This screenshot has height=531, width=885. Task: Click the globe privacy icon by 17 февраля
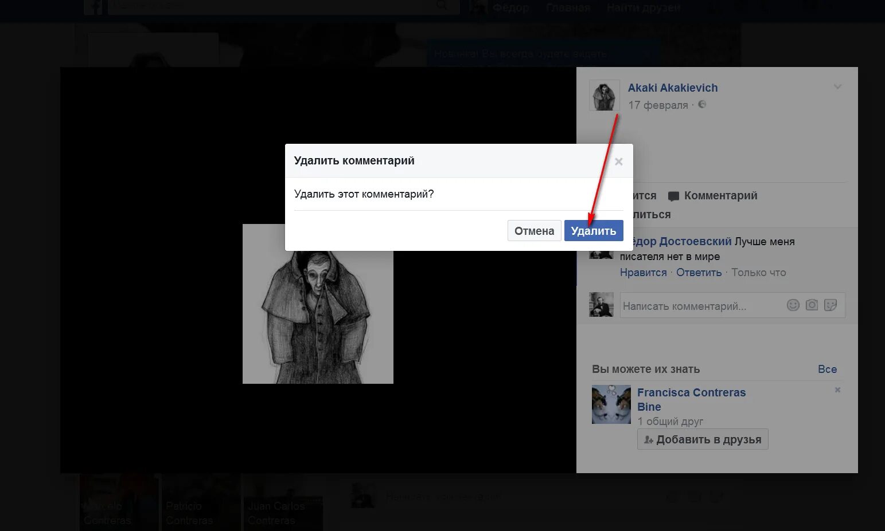coord(702,104)
